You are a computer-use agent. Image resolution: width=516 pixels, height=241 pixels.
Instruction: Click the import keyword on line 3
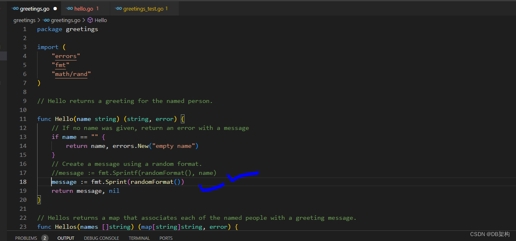[48, 47]
